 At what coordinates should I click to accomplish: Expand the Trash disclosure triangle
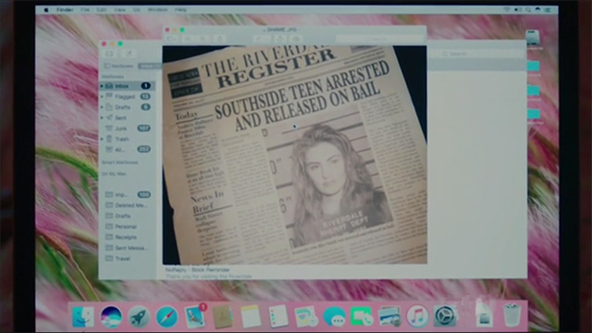(x=102, y=139)
